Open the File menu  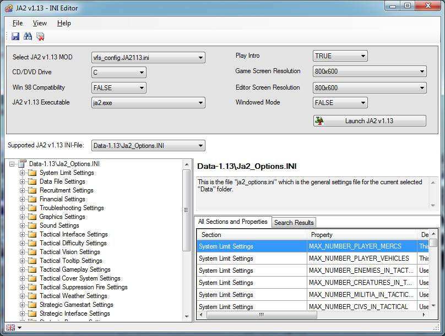(18, 23)
